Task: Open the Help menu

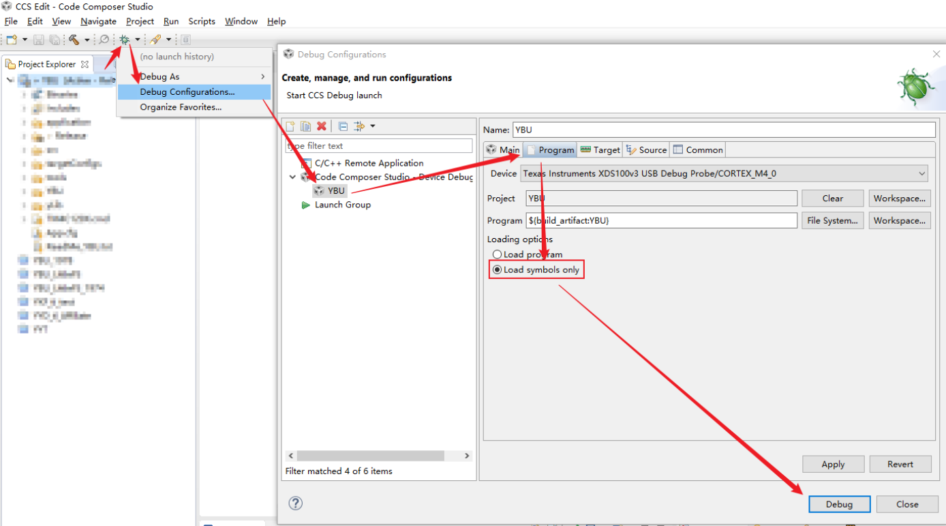Action: 276,21
